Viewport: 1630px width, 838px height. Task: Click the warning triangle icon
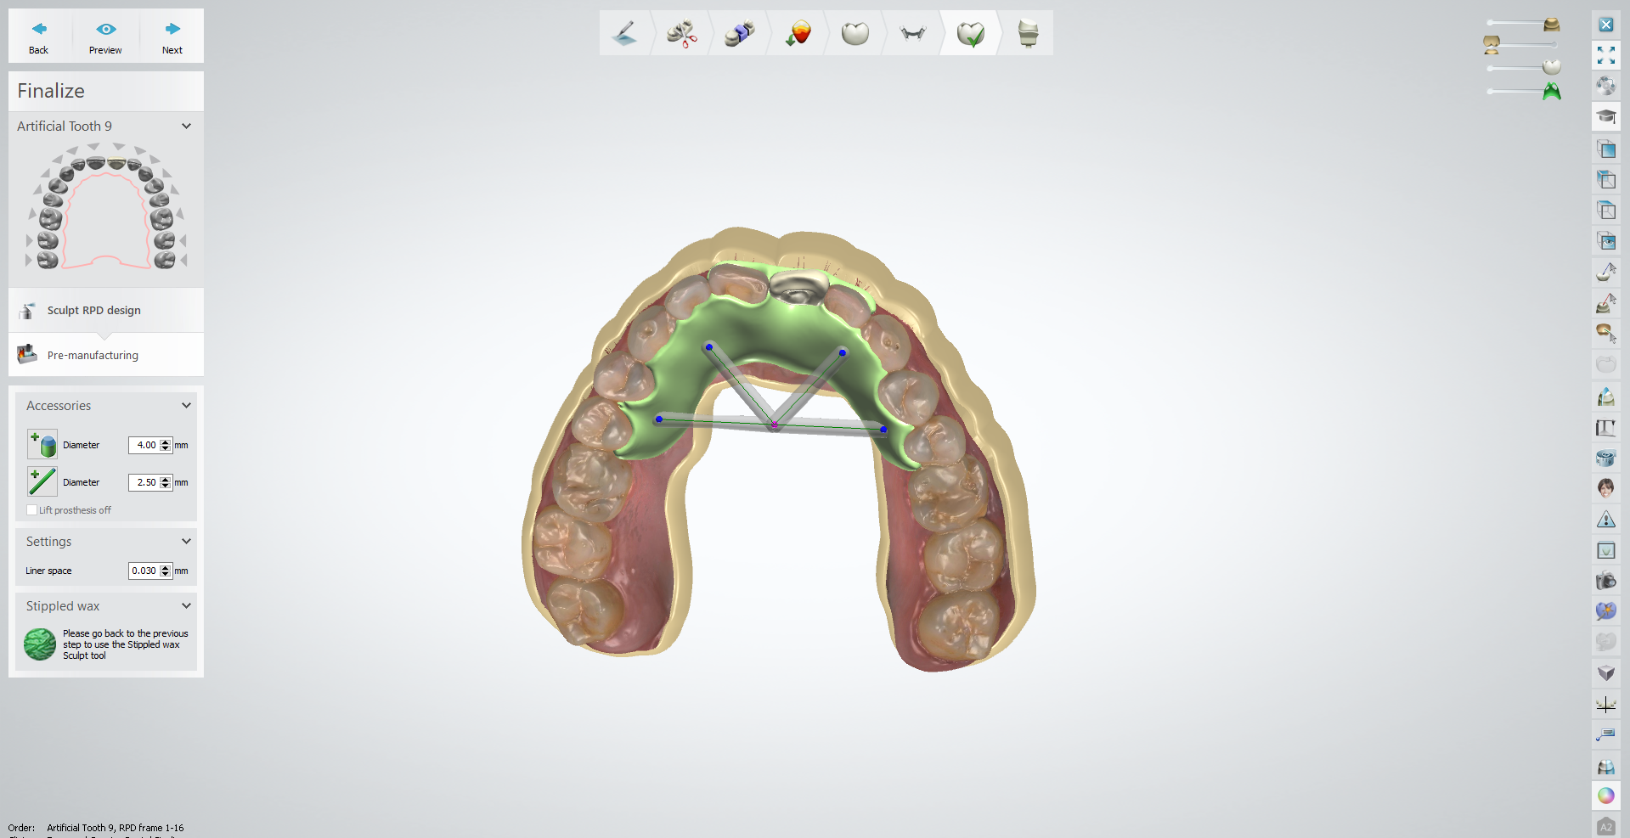coord(1605,520)
